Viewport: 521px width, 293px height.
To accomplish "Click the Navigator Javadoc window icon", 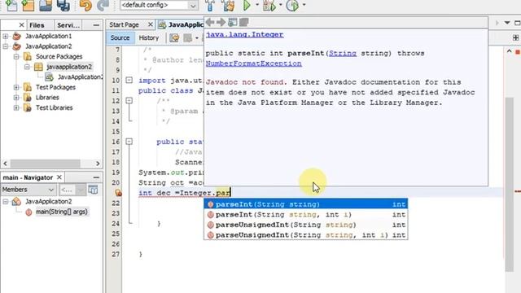I will [93, 190].
